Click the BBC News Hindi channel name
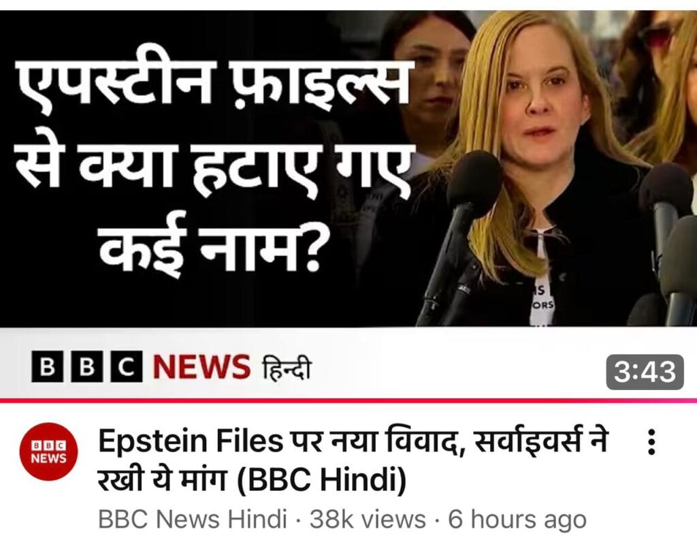Screen dimensions: 697x548 click(192, 519)
